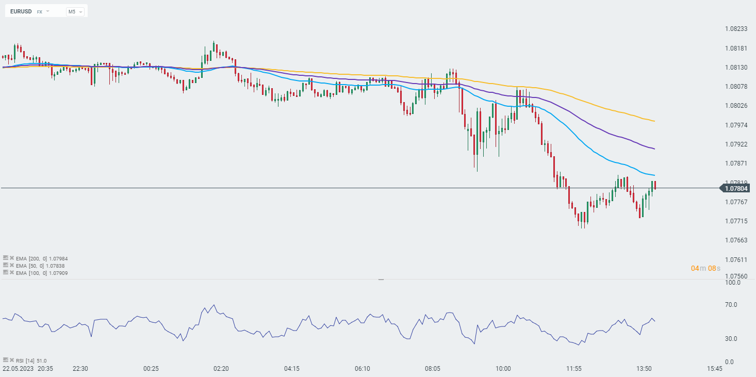Screen dimensions: 756x377
Task: Close the RSI 14 indicator
Action: [x=11, y=360]
